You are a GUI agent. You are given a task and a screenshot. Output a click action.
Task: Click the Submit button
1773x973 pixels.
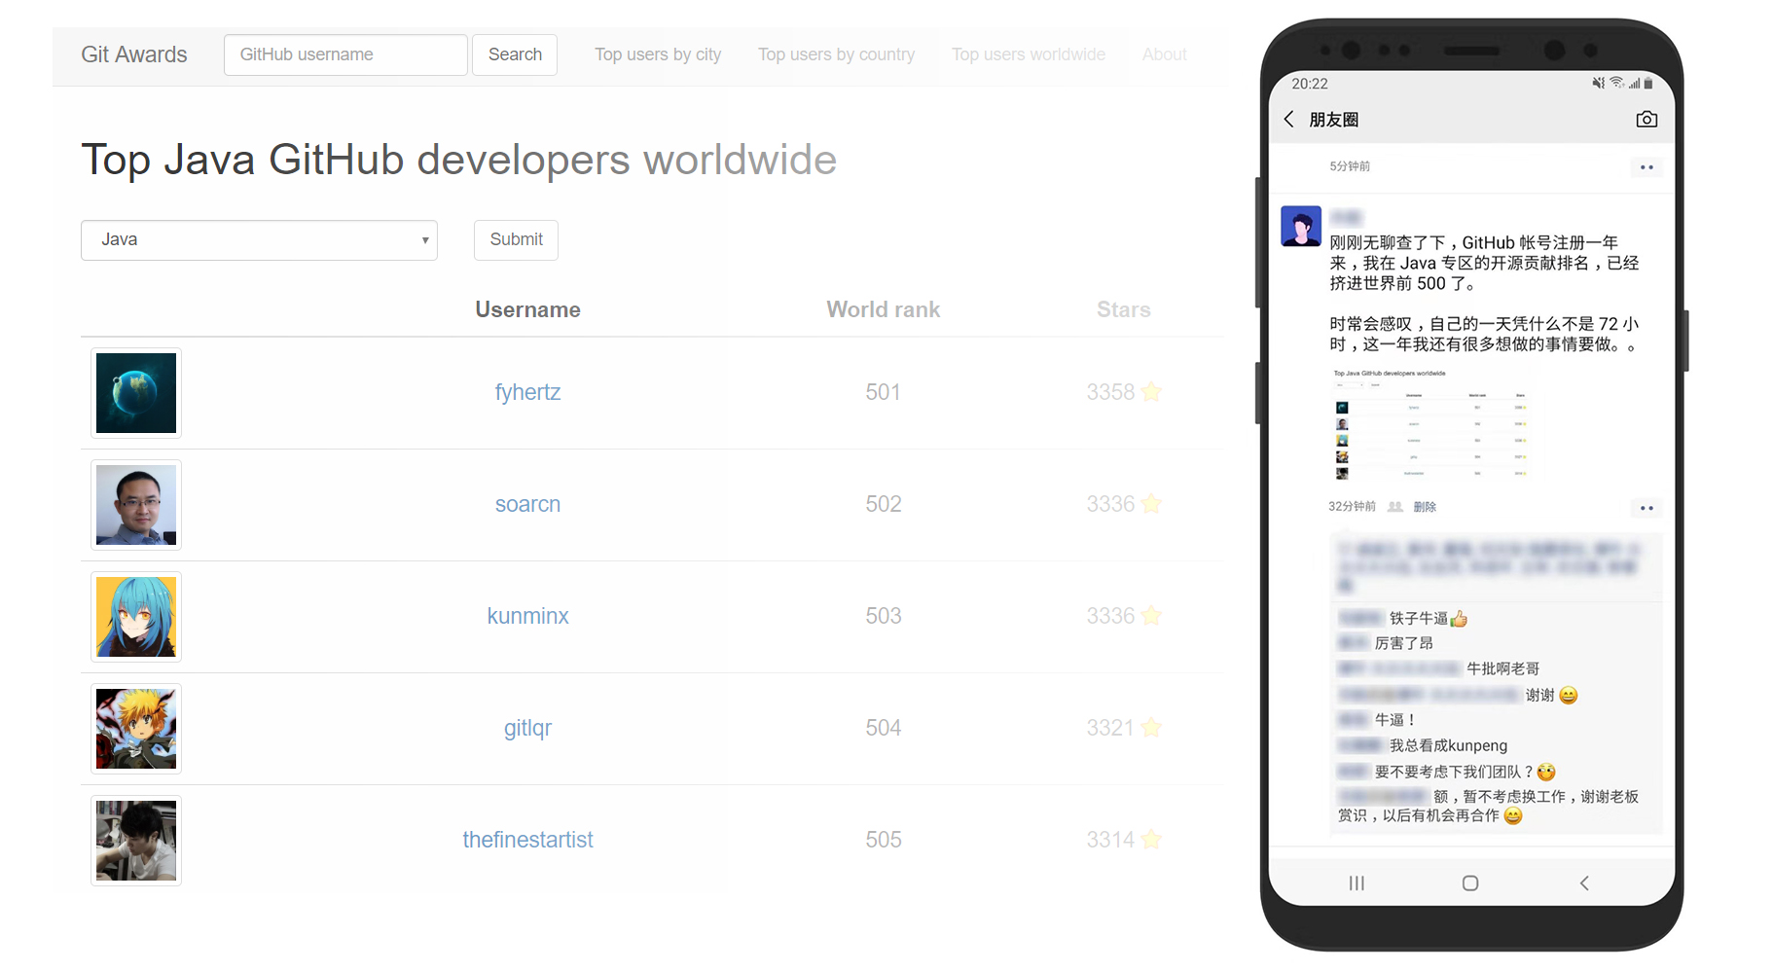(x=516, y=240)
